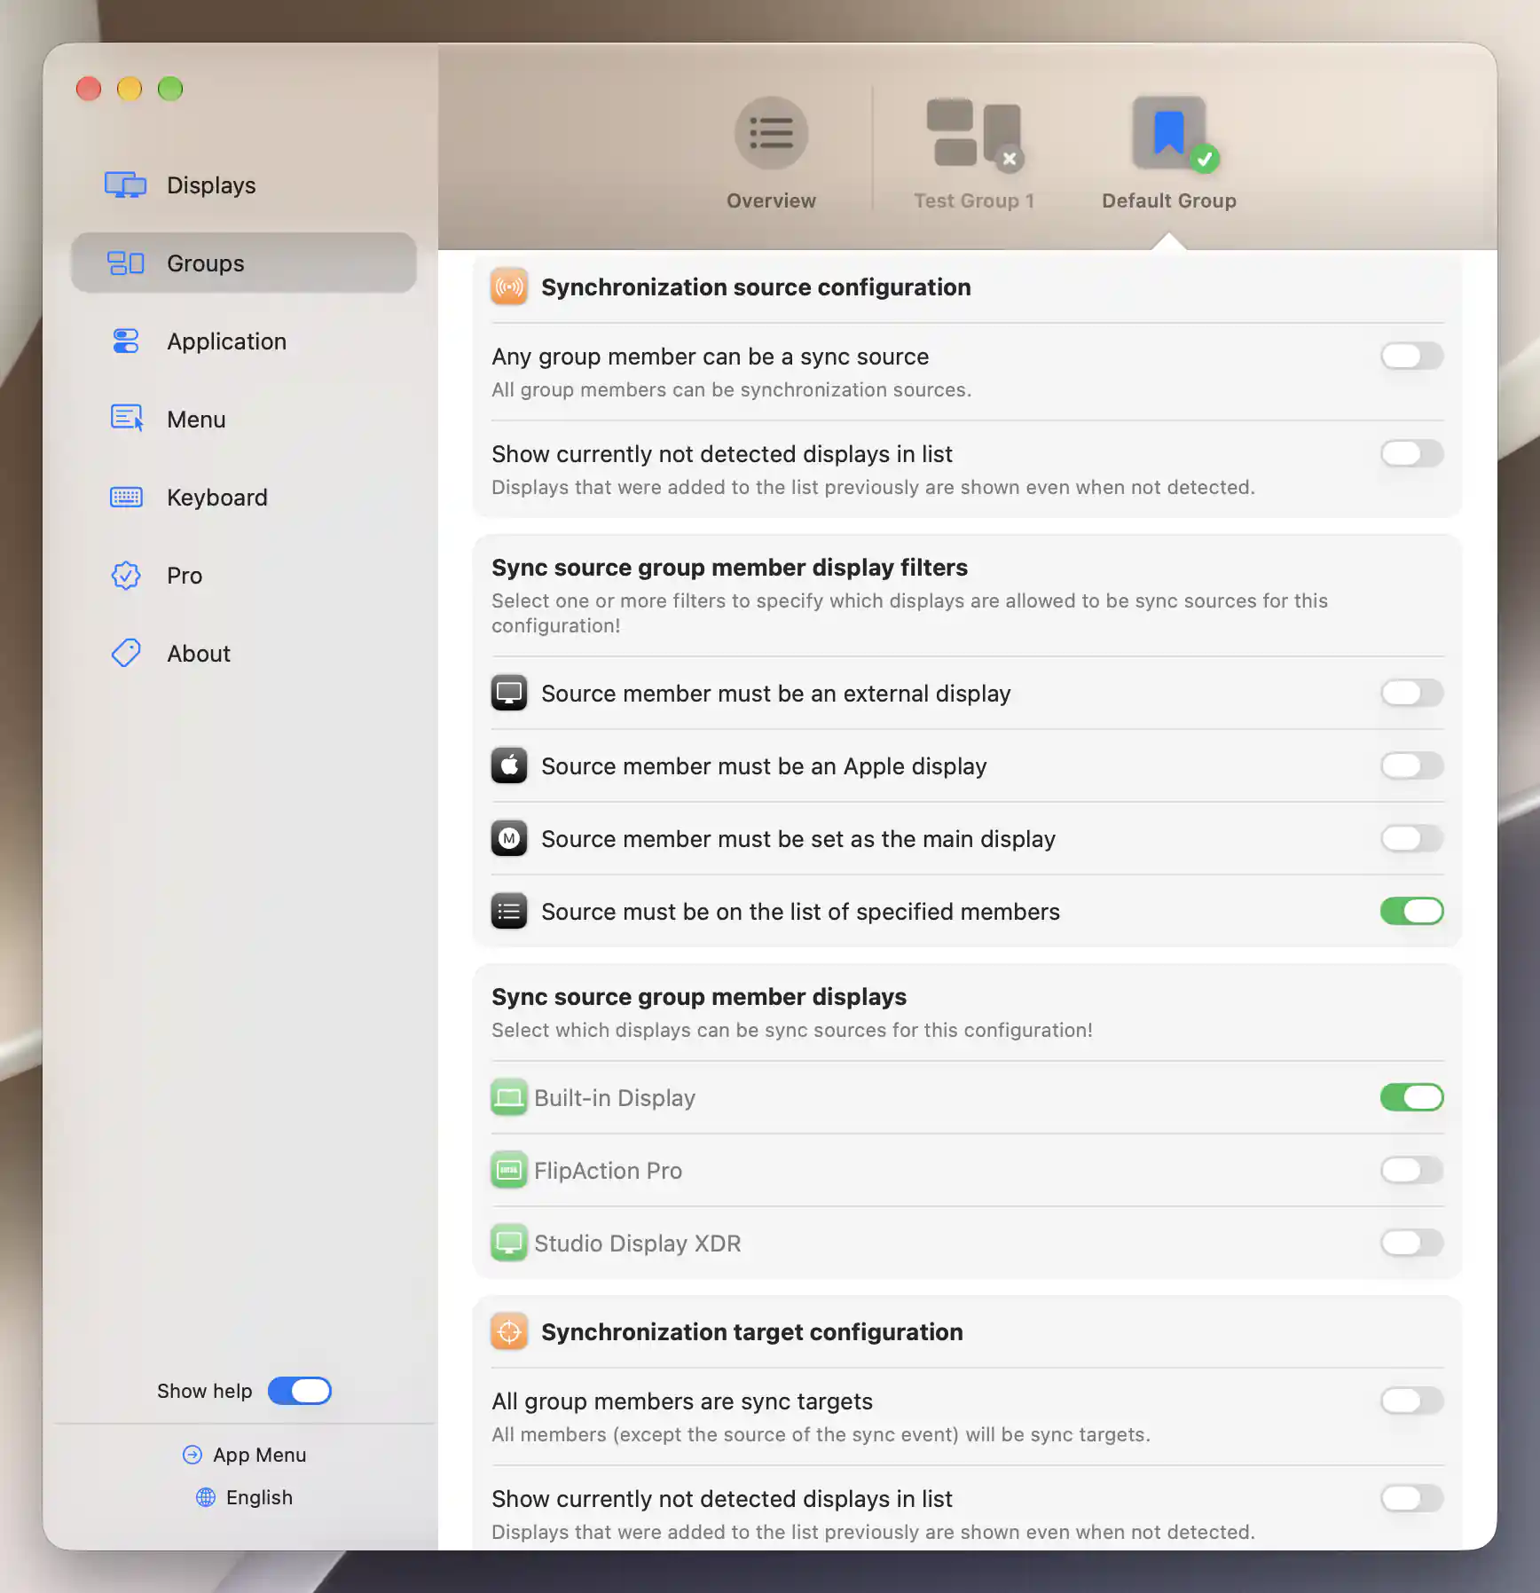Click the Studio Display XDR monitor icon
This screenshot has width=1540, height=1593.
tap(509, 1244)
